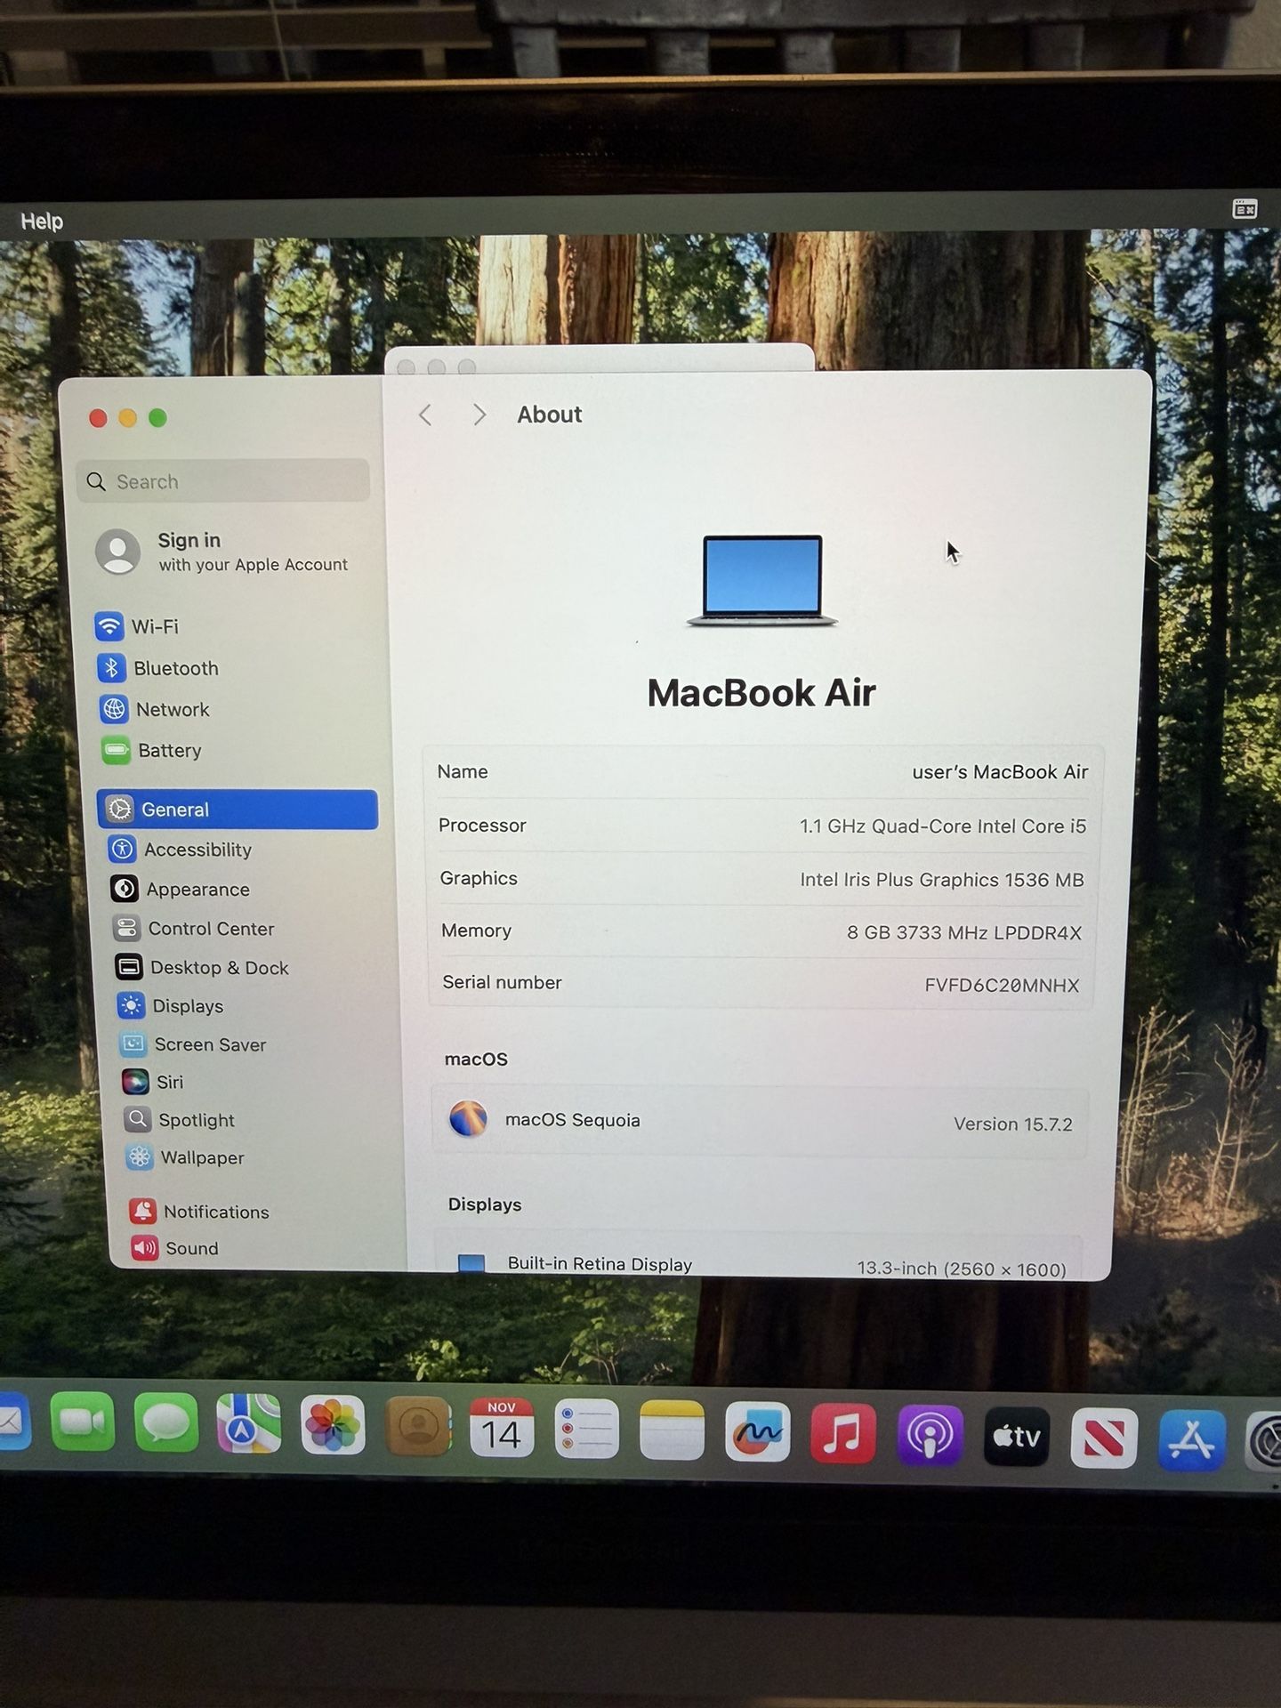Open Notifications settings
The height and width of the screenshot is (1708, 1281).
pos(200,1212)
